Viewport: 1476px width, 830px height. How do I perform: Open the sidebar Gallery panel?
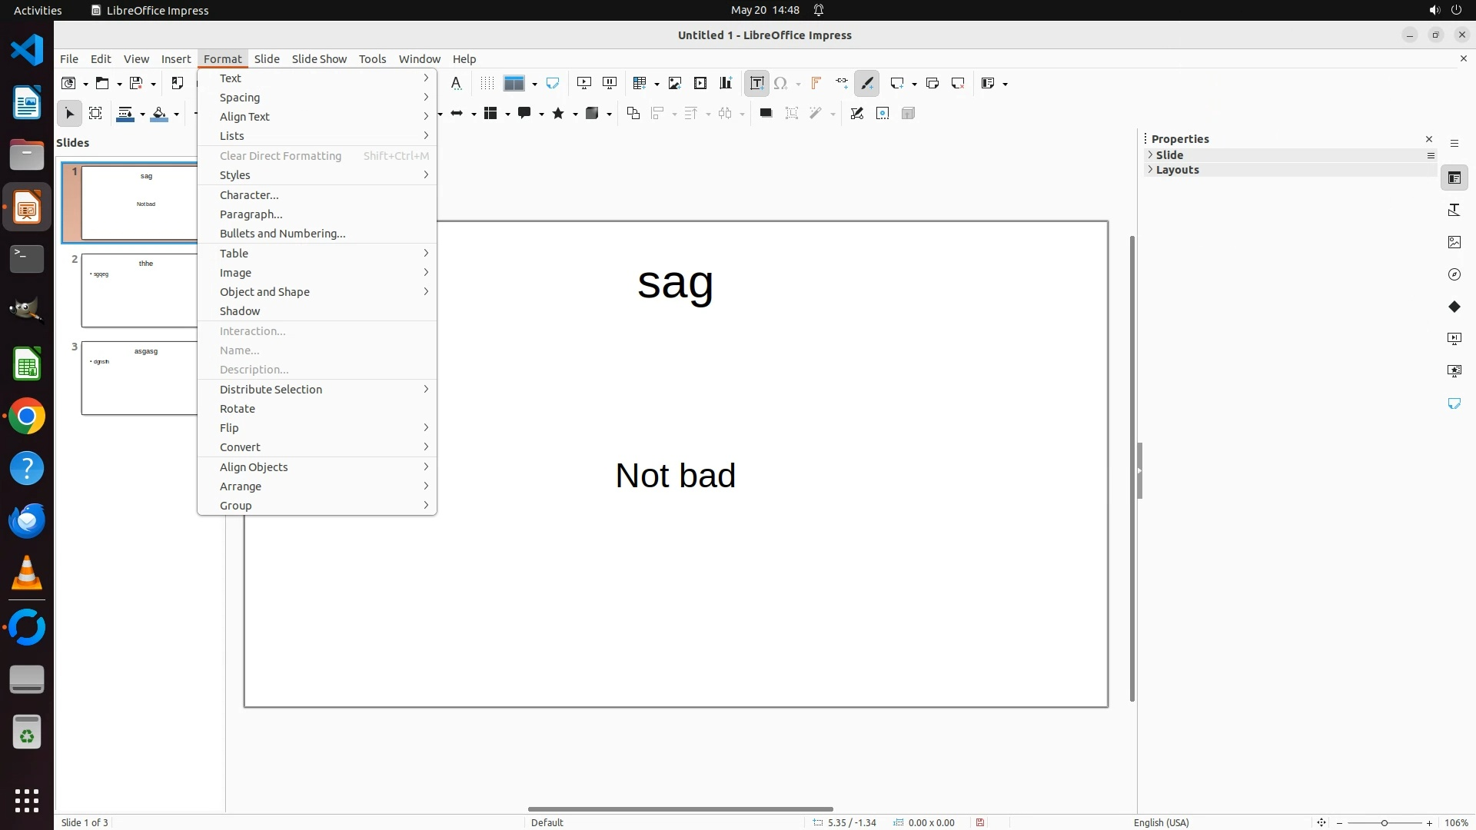click(x=1454, y=242)
